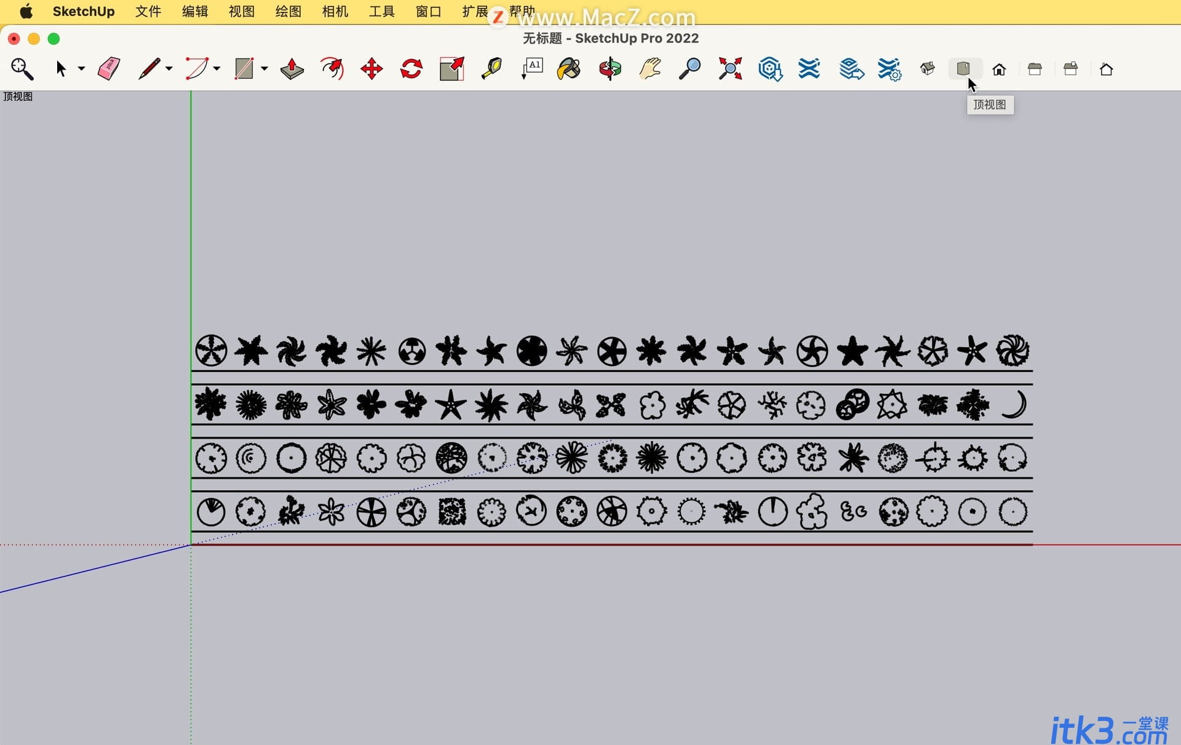Activate the Orbit camera tool
The image size is (1181, 745).
tap(610, 69)
